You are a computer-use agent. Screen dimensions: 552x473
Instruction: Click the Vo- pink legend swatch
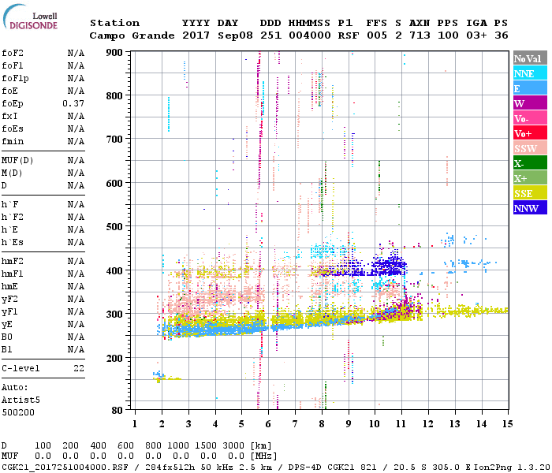(529, 118)
